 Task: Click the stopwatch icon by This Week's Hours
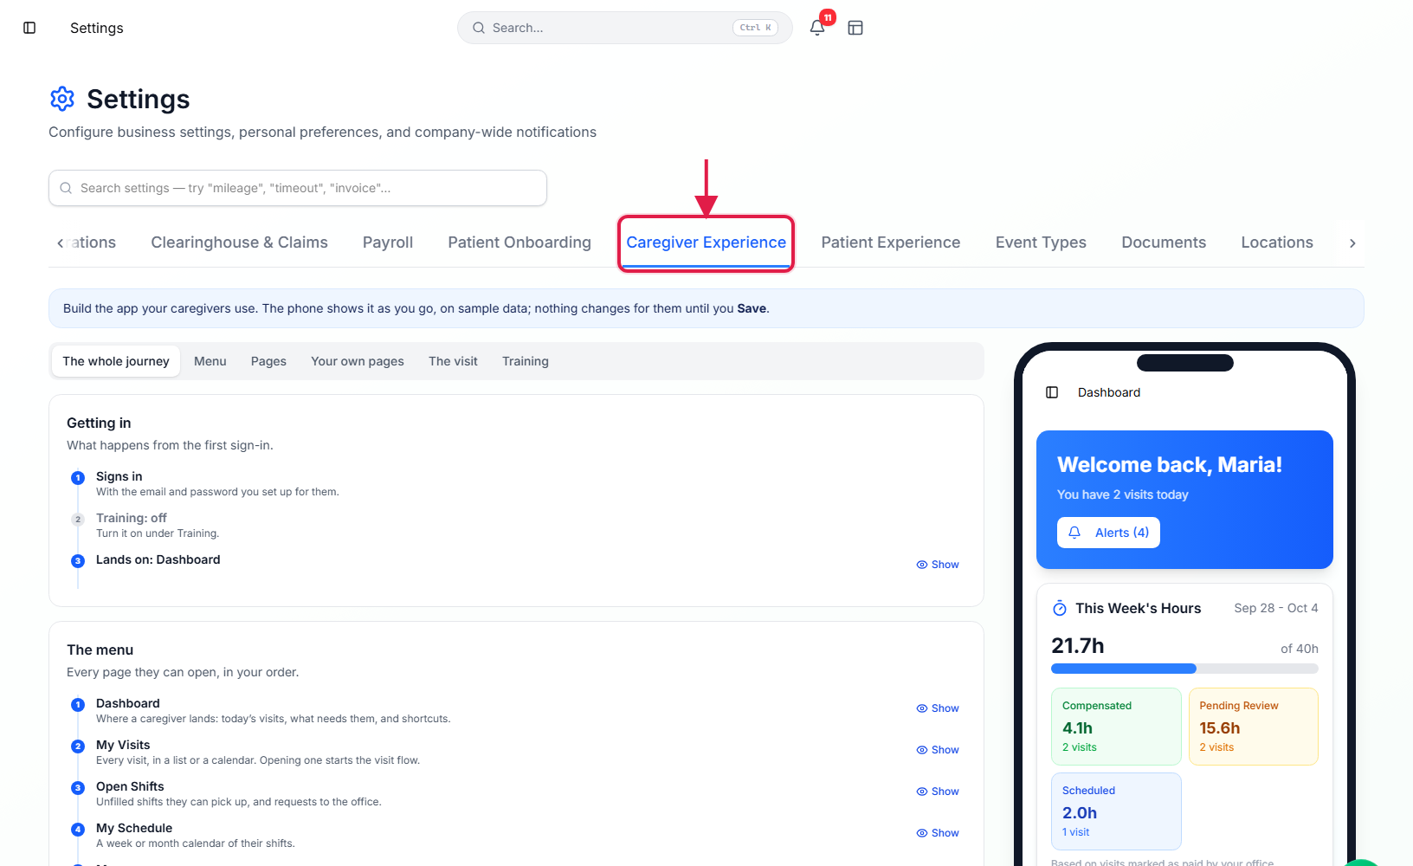click(1060, 608)
